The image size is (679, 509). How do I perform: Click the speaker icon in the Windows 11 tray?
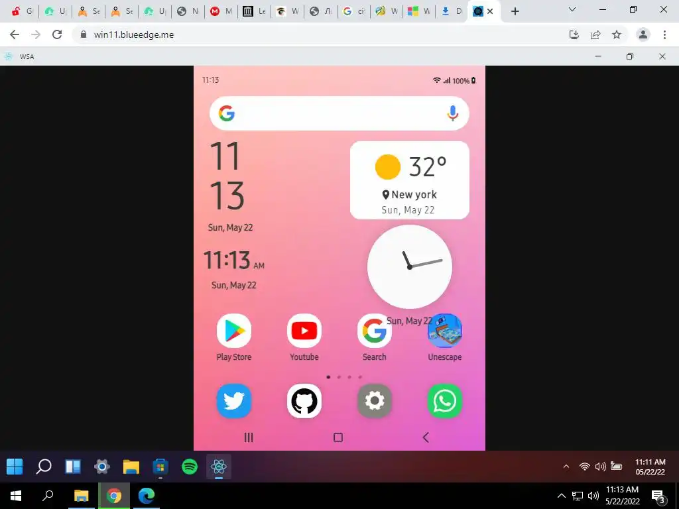(x=600, y=466)
